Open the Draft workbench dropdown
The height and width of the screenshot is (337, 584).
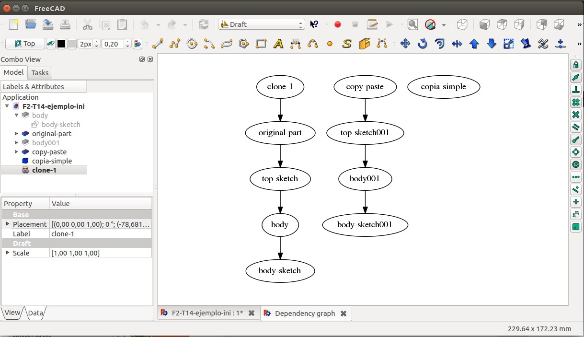pos(261,24)
